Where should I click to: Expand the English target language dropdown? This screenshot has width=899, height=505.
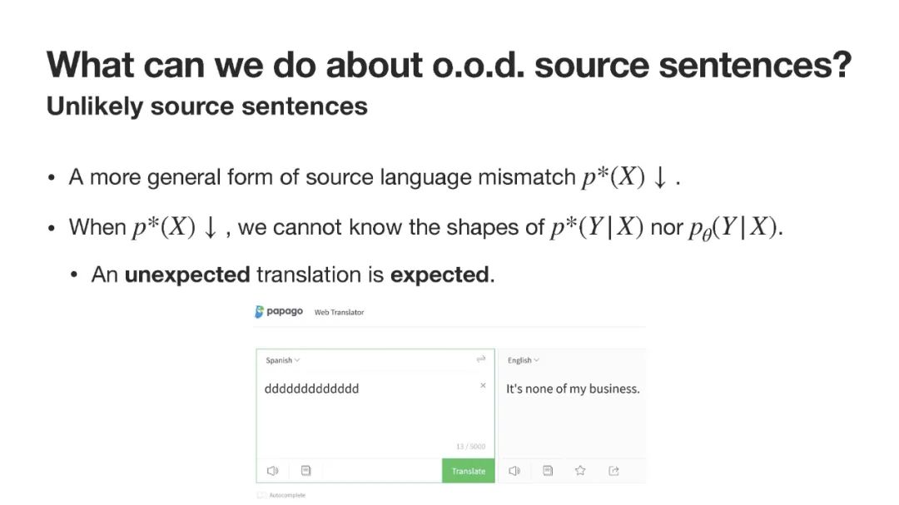coord(524,360)
